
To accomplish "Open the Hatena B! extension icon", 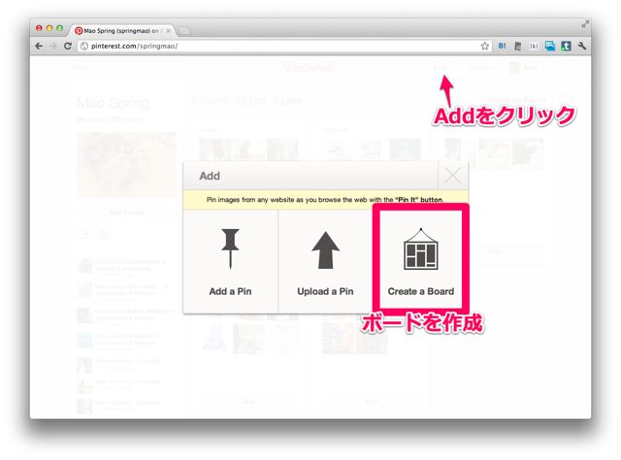I will [502, 46].
